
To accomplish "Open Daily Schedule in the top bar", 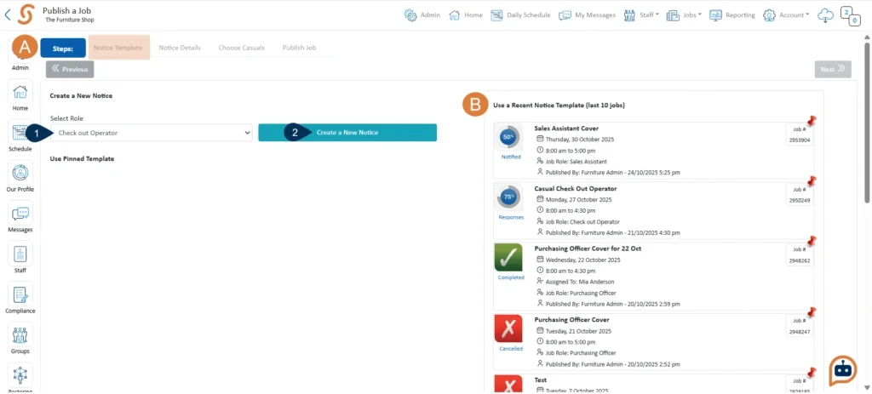I will (x=520, y=15).
